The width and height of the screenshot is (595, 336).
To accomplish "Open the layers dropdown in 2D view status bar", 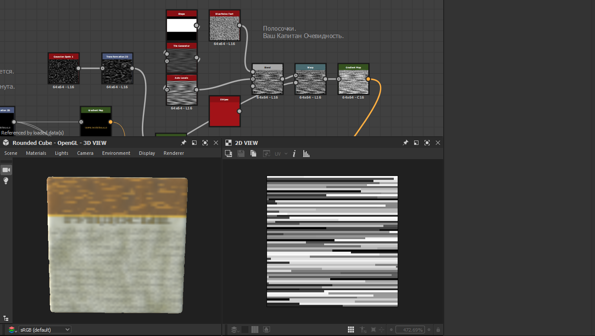I will [234, 330].
